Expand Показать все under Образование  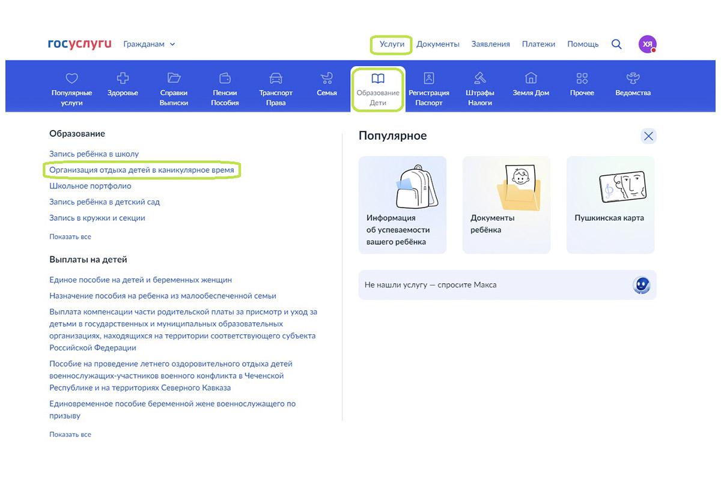pyautogui.click(x=70, y=237)
